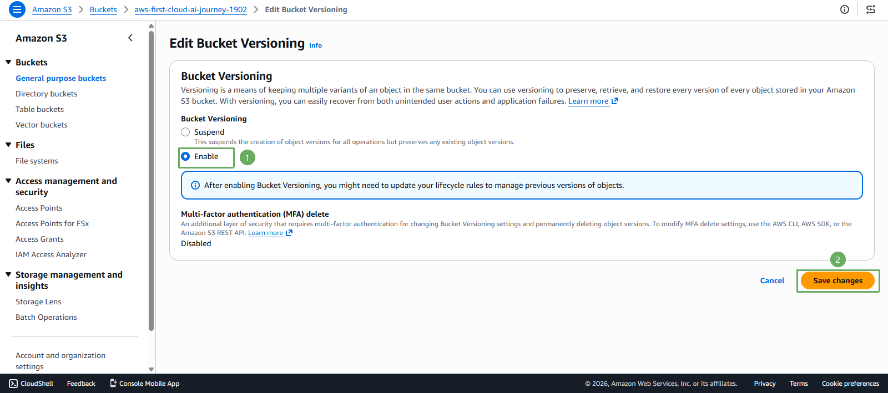Open the Privacy footer link
888x393 pixels.
[x=765, y=384]
